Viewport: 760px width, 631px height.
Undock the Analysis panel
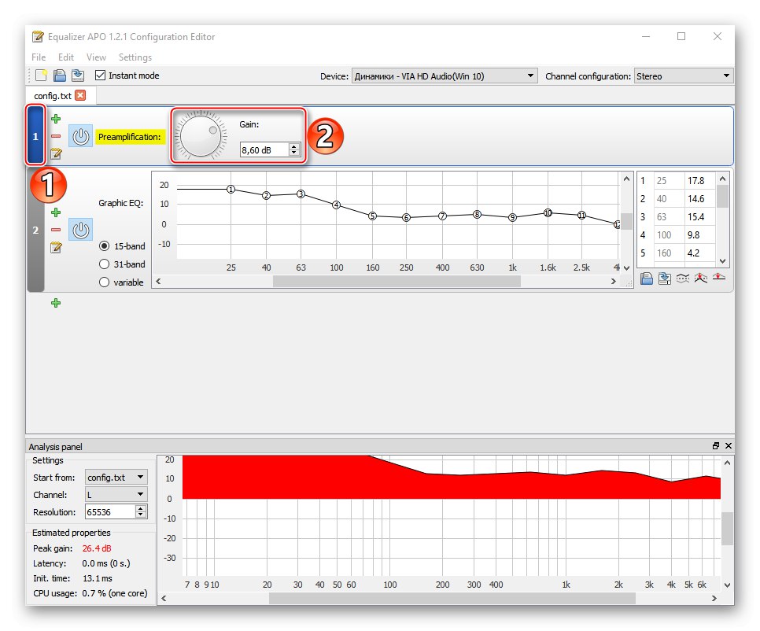[715, 446]
